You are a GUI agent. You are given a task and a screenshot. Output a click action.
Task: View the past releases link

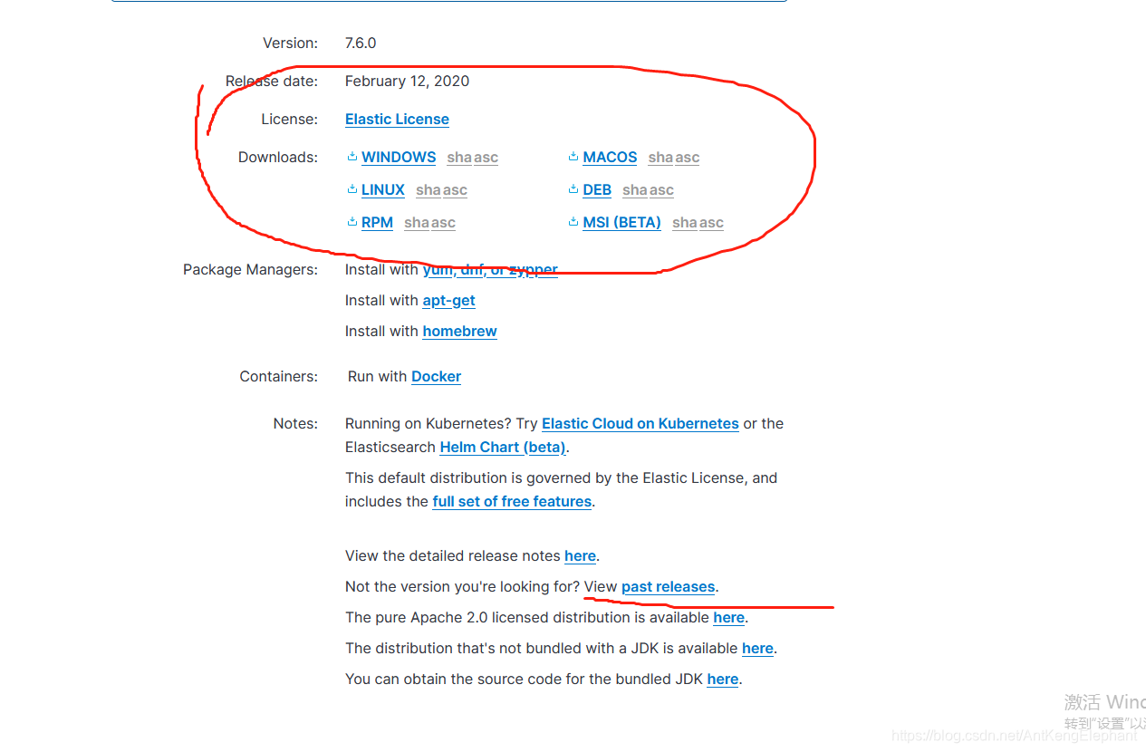pyautogui.click(x=669, y=587)
